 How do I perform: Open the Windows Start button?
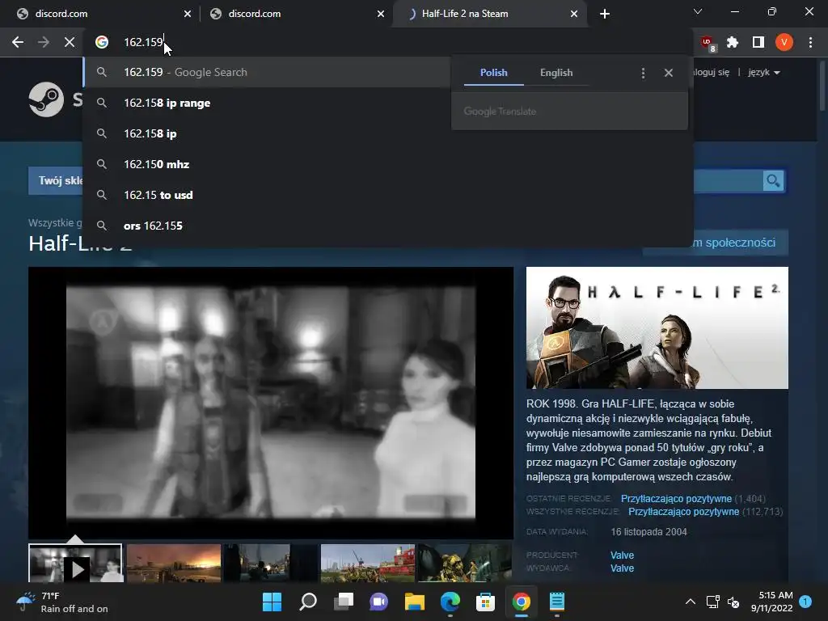(272, 602)
